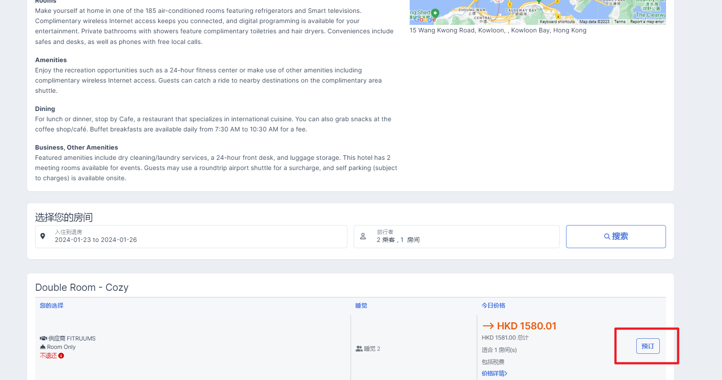Screen dimensions: 722x380
Task: Click the guests icon next to 睡觉 2
Action: point(359,349)
